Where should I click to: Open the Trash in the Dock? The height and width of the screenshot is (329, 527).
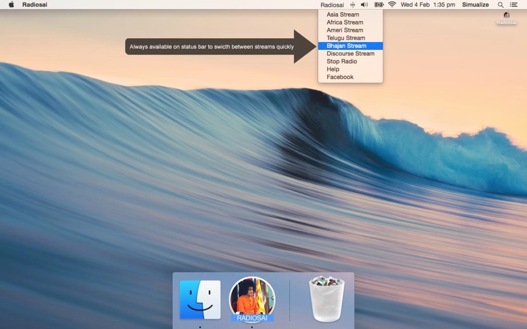[327, 299]
